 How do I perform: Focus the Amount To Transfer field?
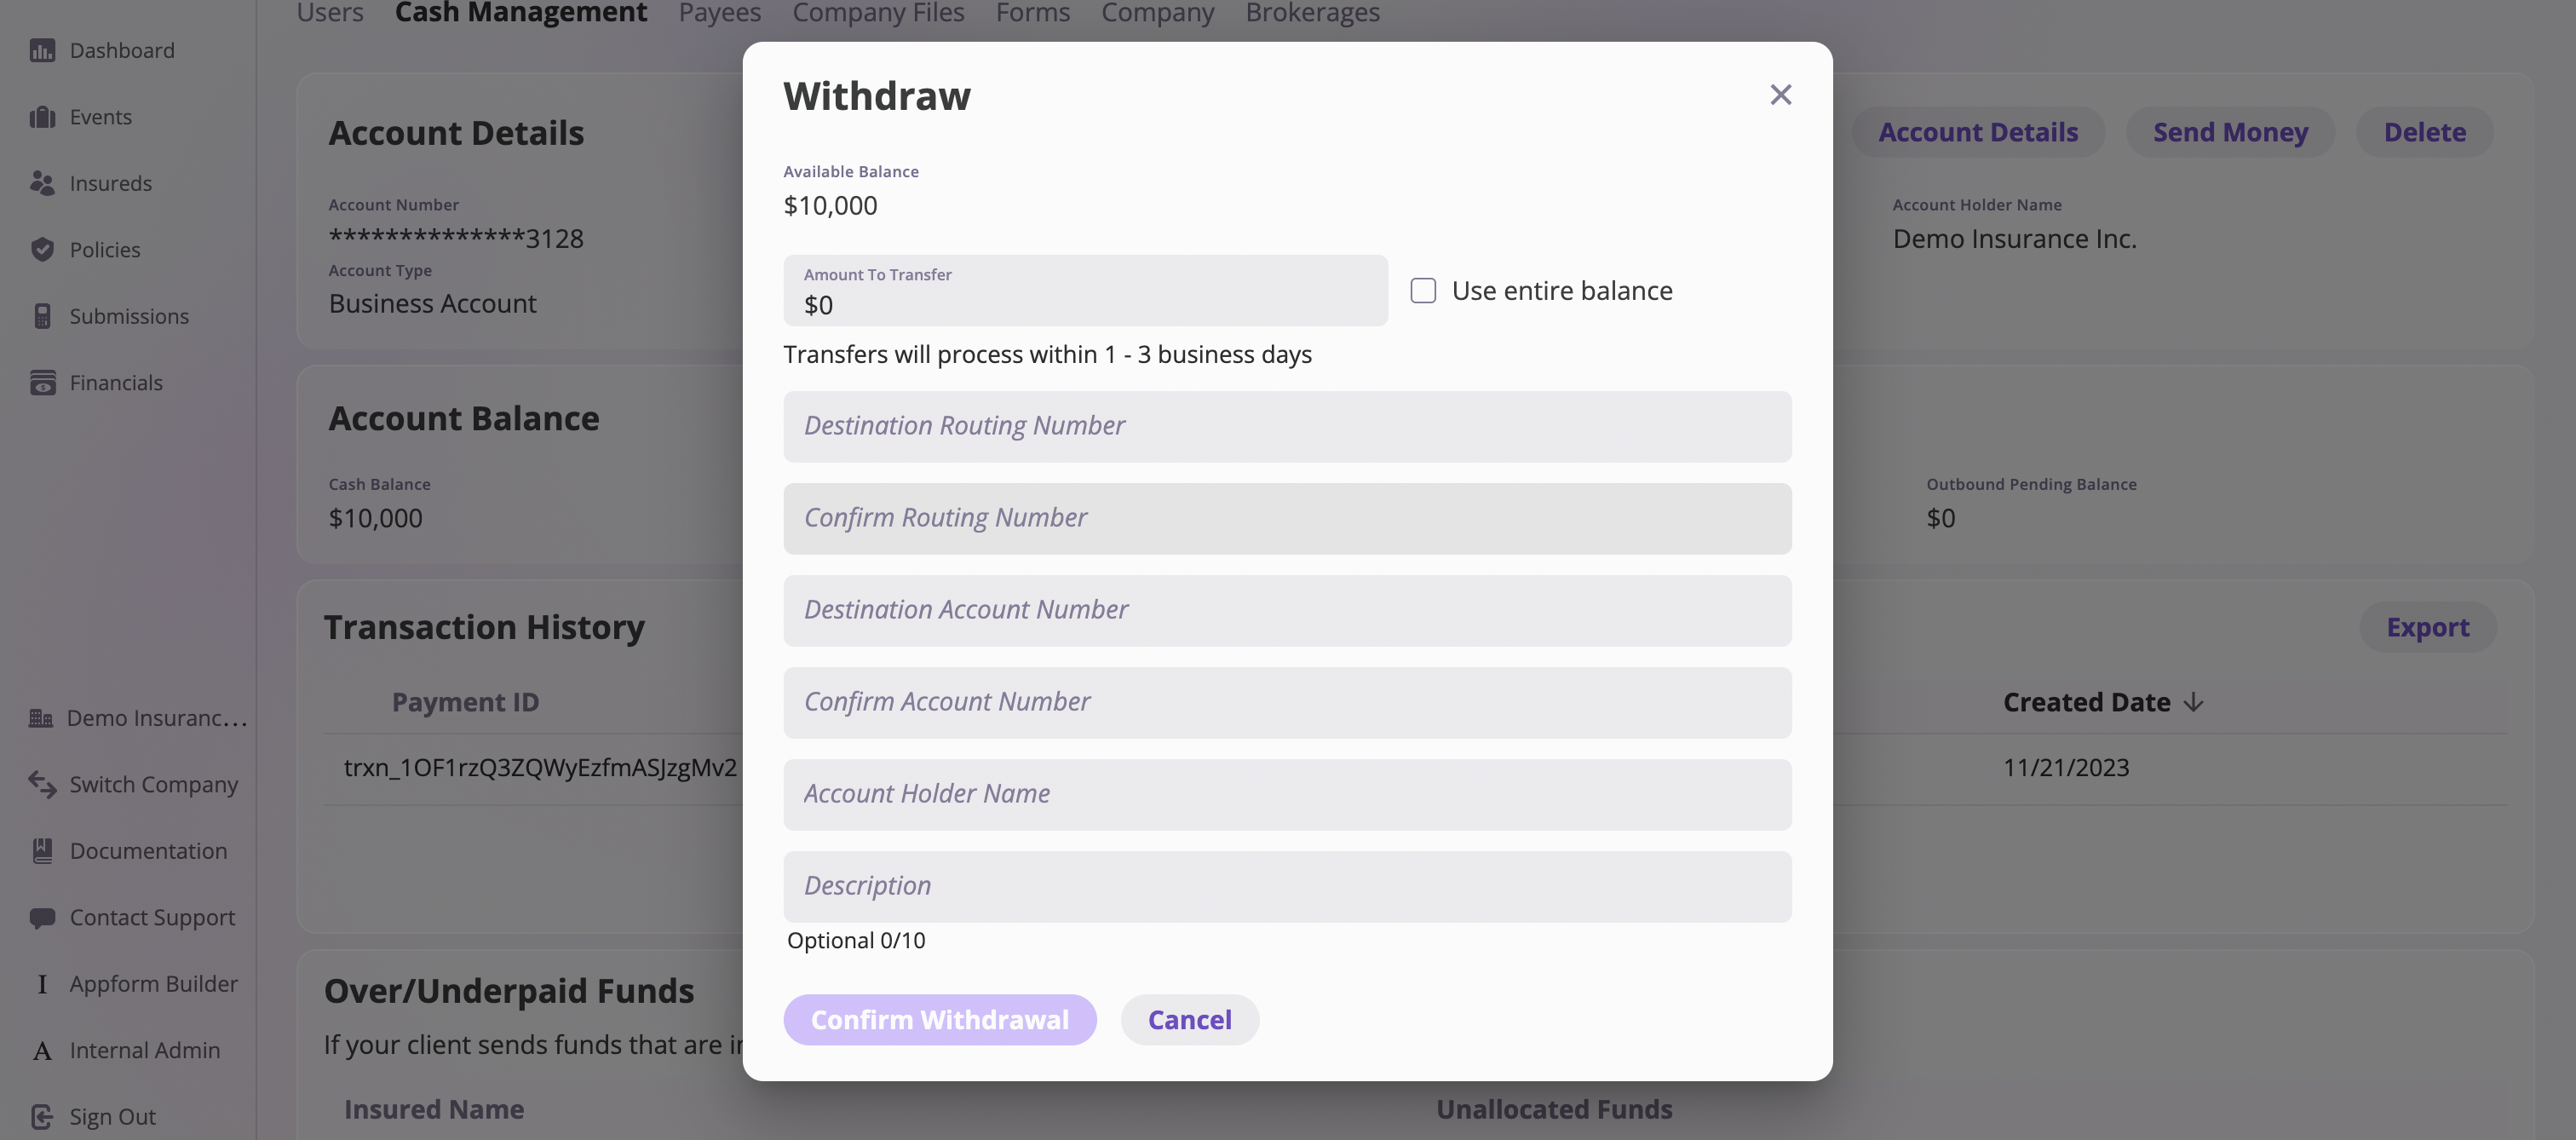pyautogui.click(x=1085, y=290)
